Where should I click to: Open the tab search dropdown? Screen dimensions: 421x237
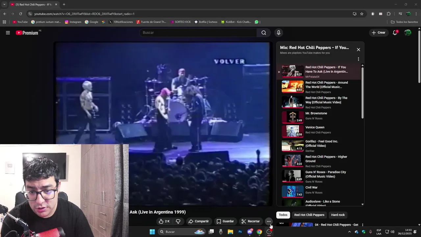[4, 5]
